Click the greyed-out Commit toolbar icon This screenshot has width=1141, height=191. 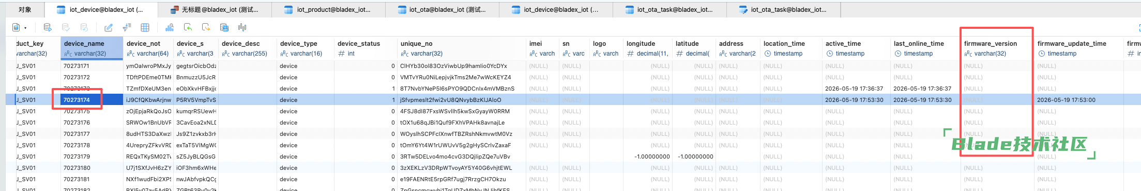[66, 27]
